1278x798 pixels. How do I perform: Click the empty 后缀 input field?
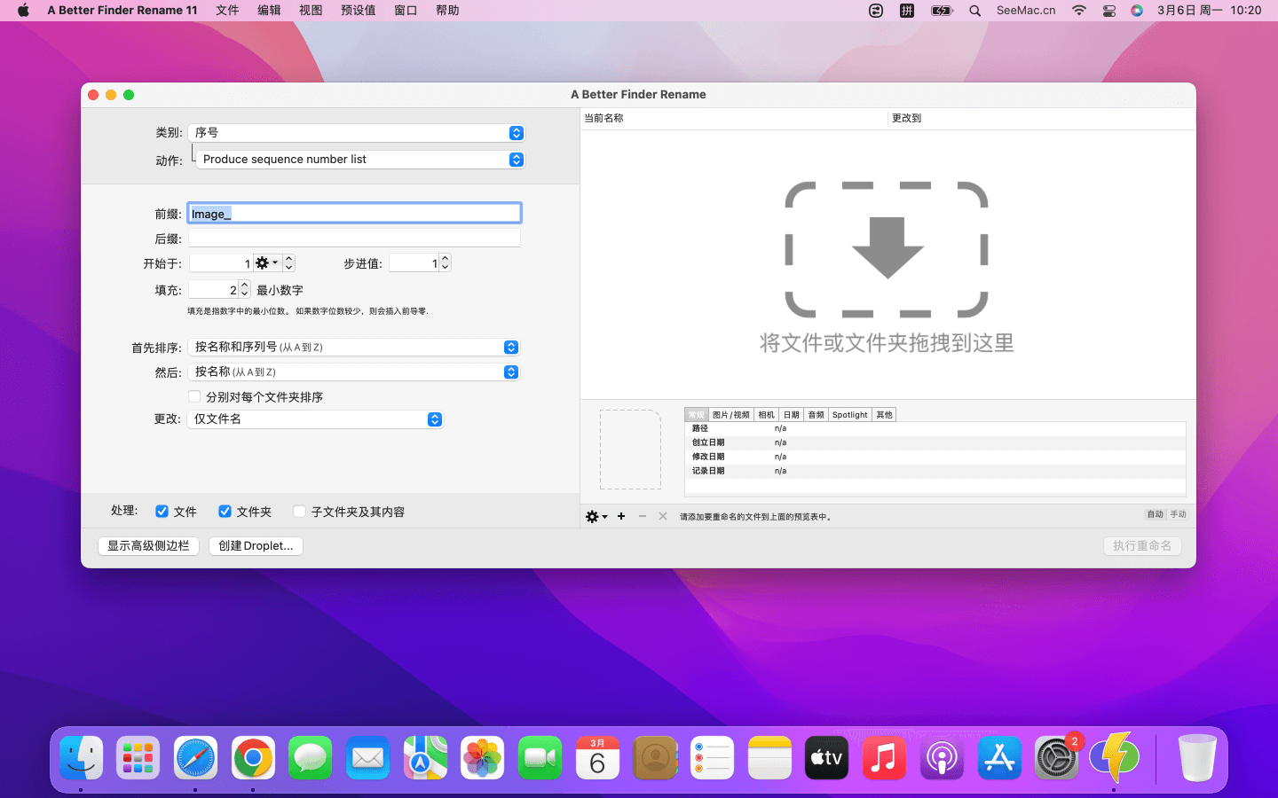tap(354, 238)
